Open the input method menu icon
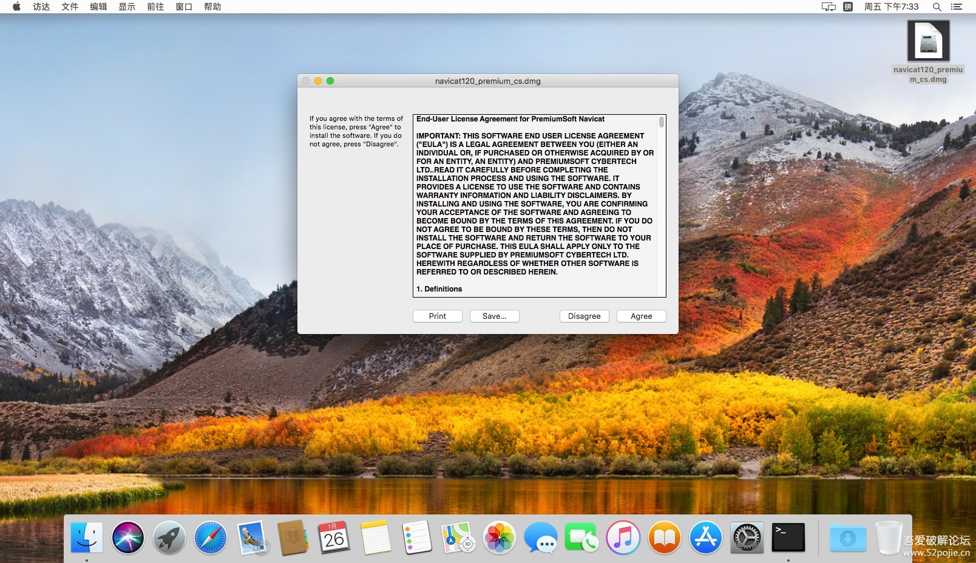This screenshot has width=976, height=563. click(x=848, y=7)
